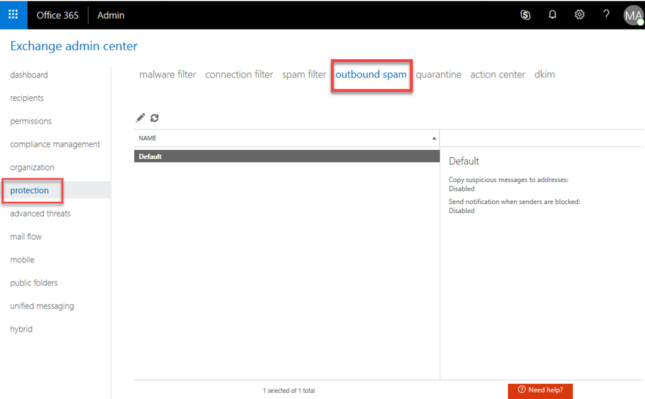Refresh the policy list
645x399 pixels.
(154, 118)
